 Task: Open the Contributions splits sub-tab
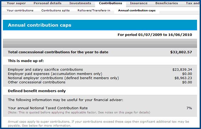[x=55, y=10]
